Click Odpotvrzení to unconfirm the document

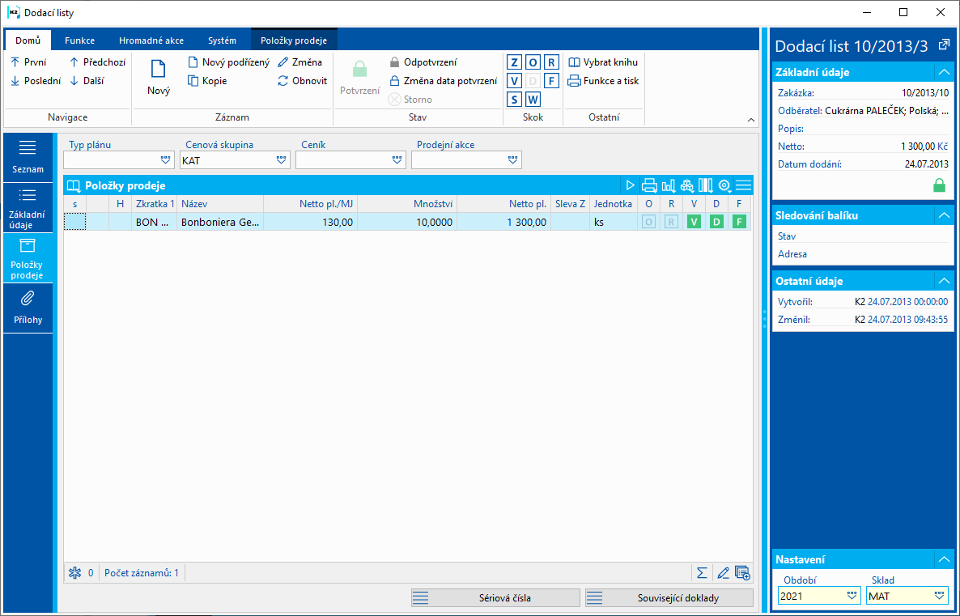click(423, 62)
